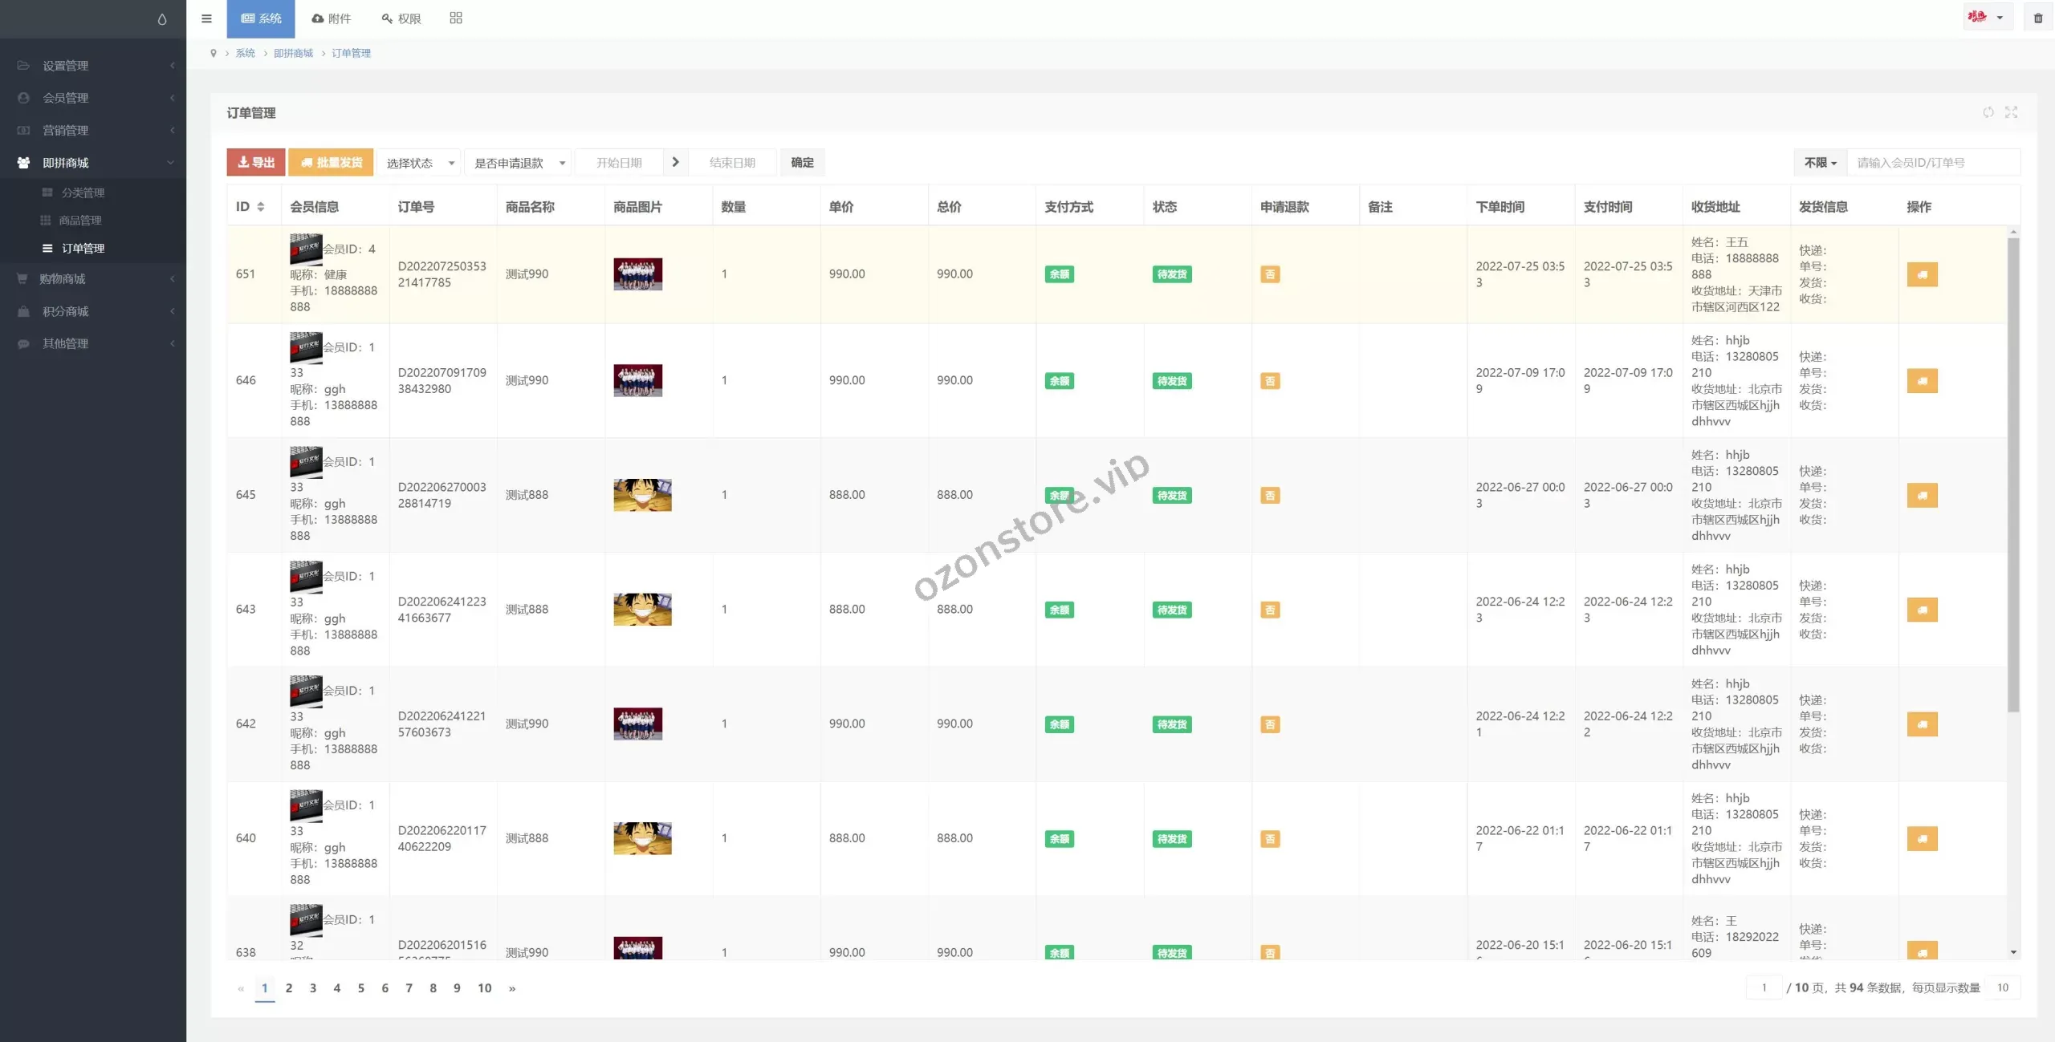Click the fullscreen expand icon in panel header
The height and width of the screenshot is (1042, 2055).
coord(2011,112)
